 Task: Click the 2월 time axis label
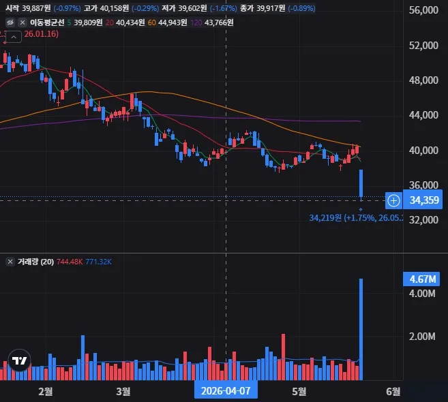tap(46, 391)
